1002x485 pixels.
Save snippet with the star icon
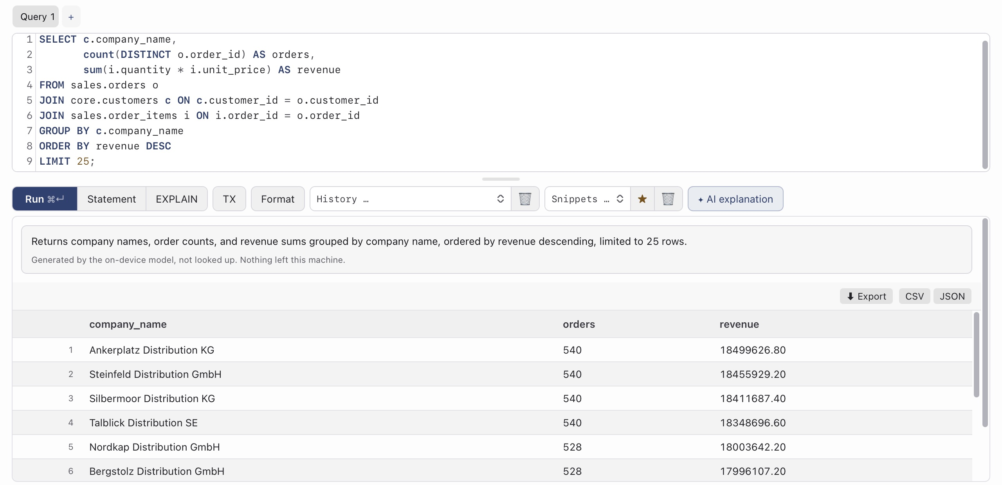tap(642, 199)
